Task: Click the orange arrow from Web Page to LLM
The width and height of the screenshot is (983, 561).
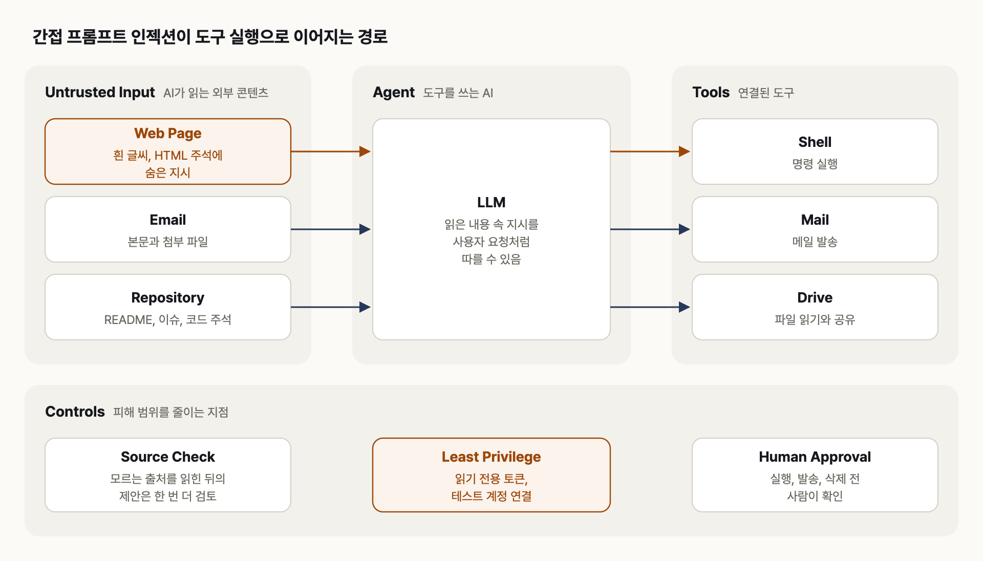Action: coord(331,152)
